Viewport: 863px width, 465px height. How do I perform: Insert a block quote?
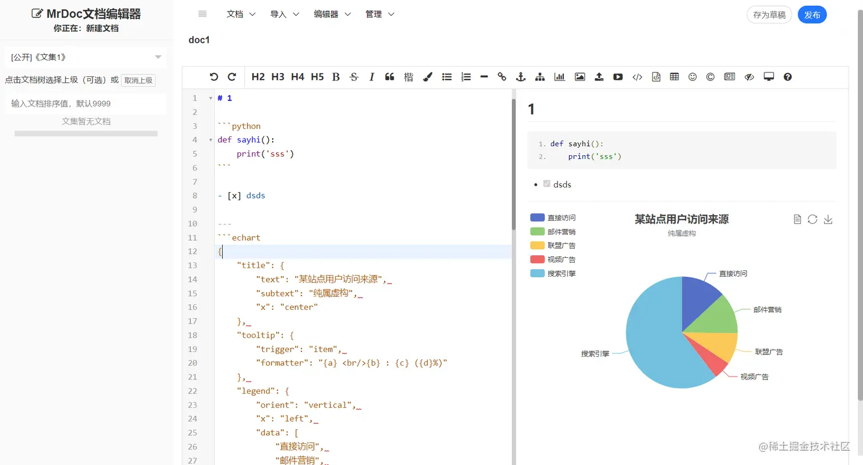coord(390,77)
